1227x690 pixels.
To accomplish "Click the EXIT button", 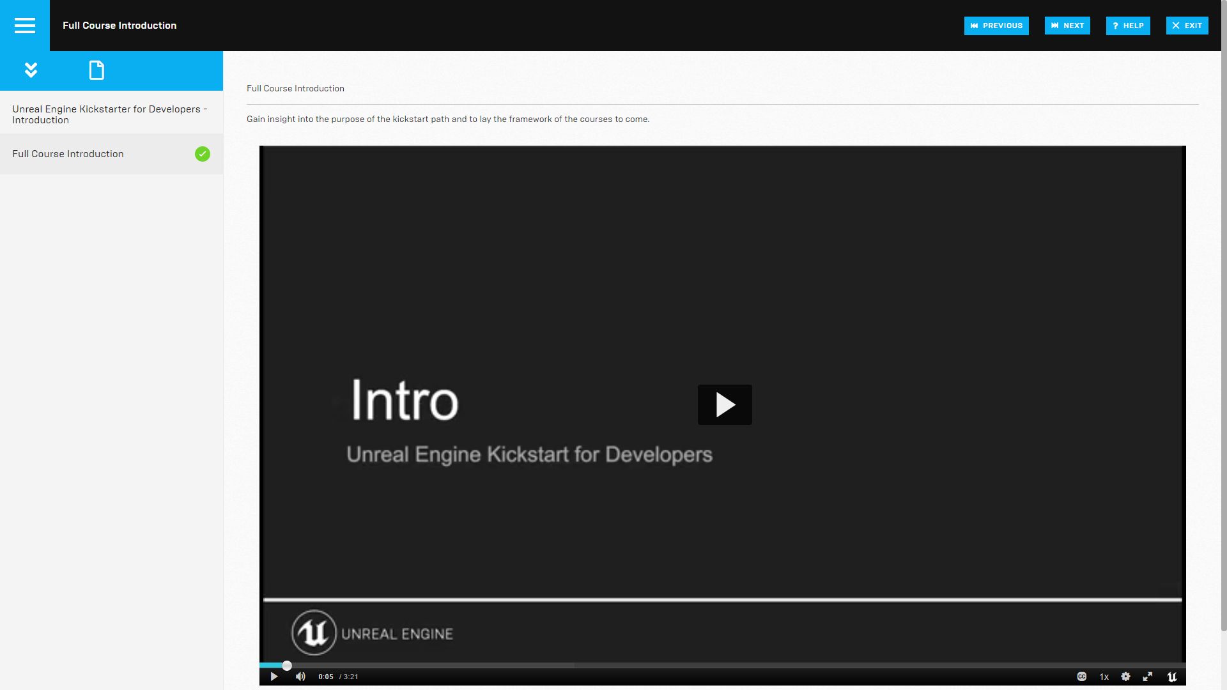I will 1187,26.
